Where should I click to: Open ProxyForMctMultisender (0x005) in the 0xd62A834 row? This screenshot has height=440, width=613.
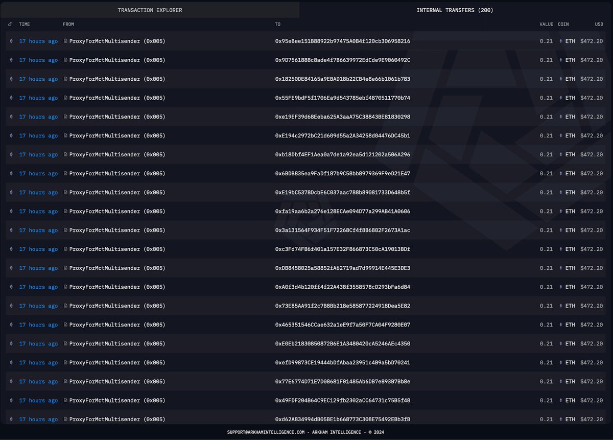pos(117,420)
